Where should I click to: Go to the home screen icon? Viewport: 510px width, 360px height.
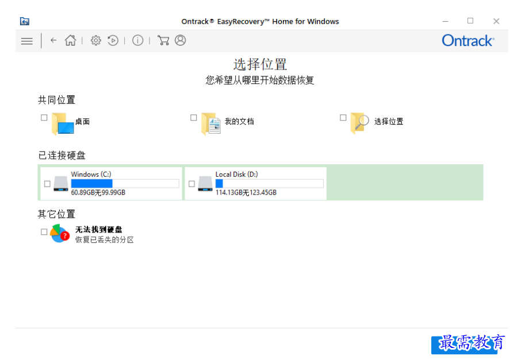click(x=70, y=41)
